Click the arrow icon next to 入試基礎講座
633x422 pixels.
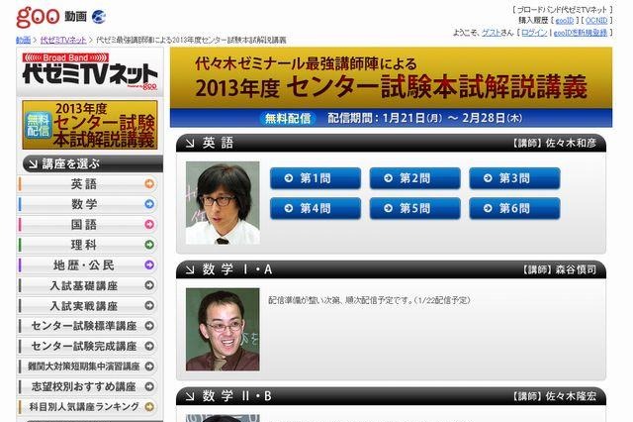[149, 285]
